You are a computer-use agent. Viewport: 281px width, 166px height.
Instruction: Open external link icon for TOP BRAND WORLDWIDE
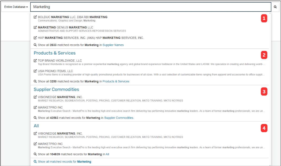pyautogui.click(x=35, y=61)
